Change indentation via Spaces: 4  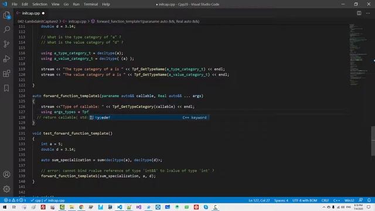coord(281,200)
